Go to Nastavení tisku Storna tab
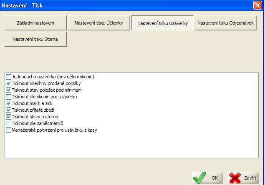 coord(35,39)
